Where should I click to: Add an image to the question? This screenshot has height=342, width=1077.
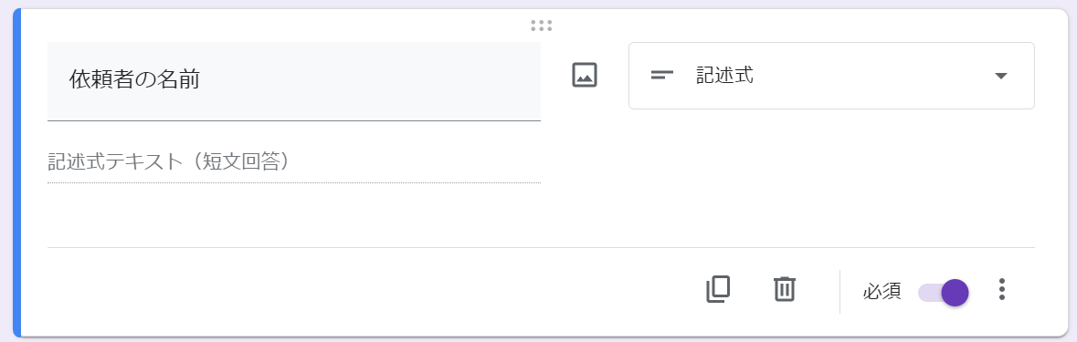[585, 76]
